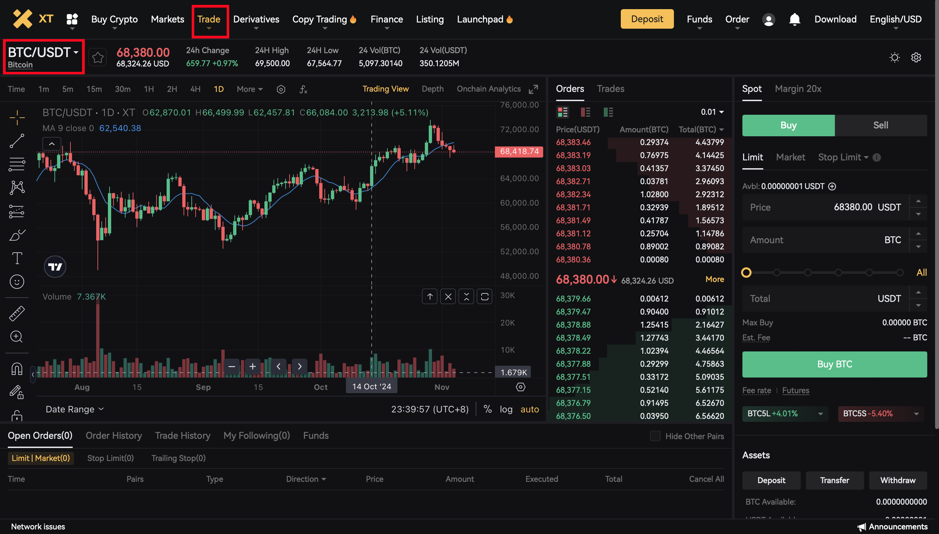Switch to Sell side
This screenshot has height=534, width=939.
coord(881,126)
